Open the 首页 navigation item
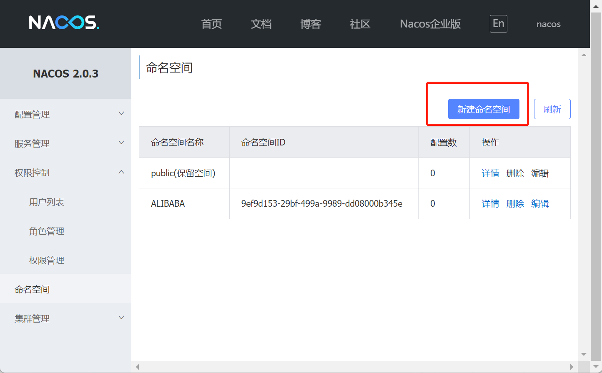The image size is (602, 373). [x=211, y=24]
